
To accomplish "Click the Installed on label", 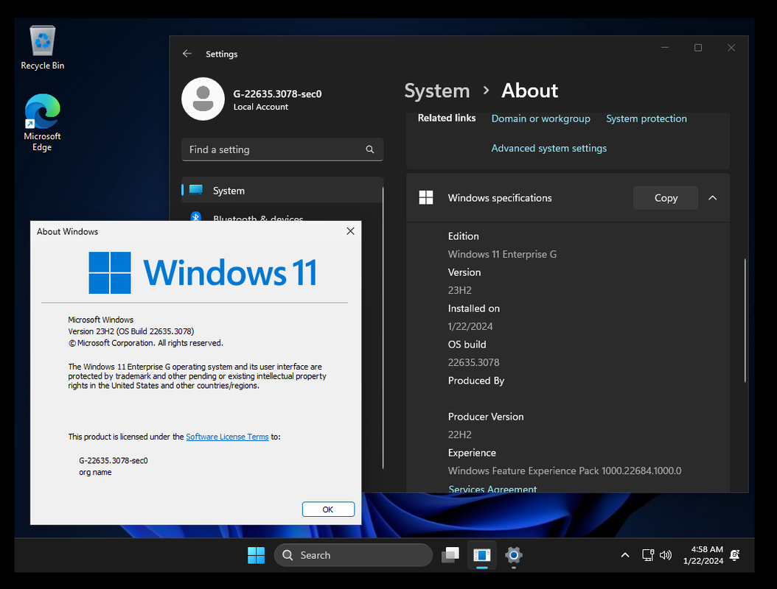I will point(474,308).
